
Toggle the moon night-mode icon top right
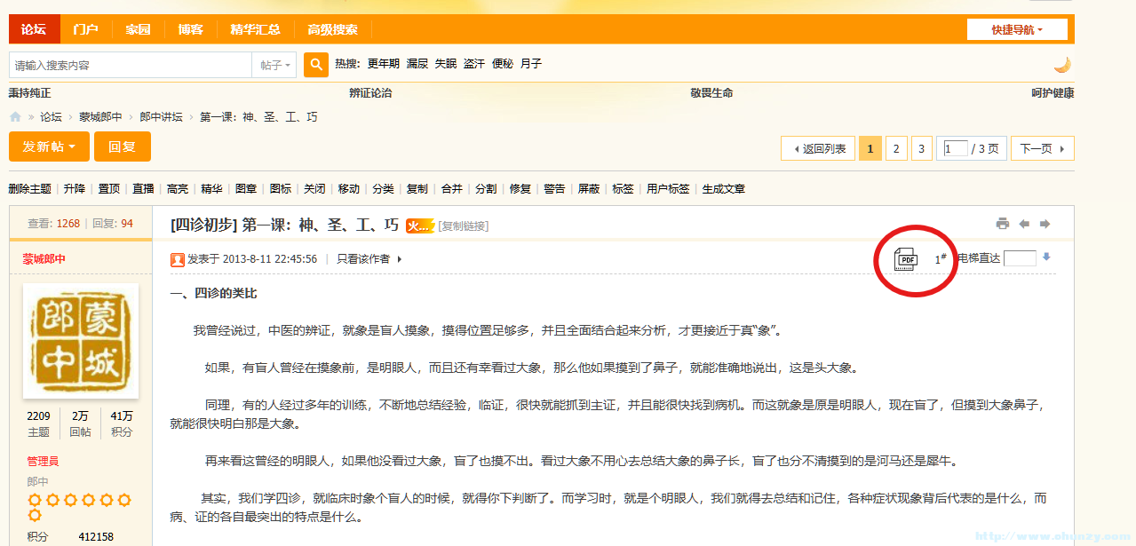pyautogui.click(x=1061, y=64)
